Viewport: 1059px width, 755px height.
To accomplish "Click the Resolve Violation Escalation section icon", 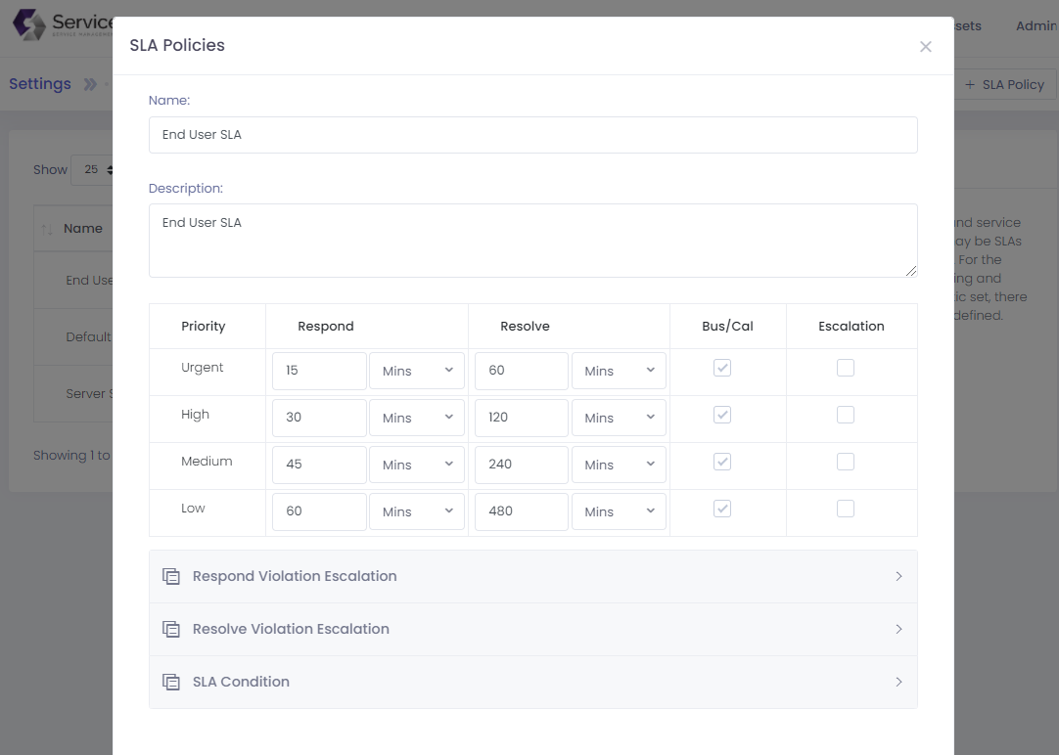I will (x=171, y=630).
